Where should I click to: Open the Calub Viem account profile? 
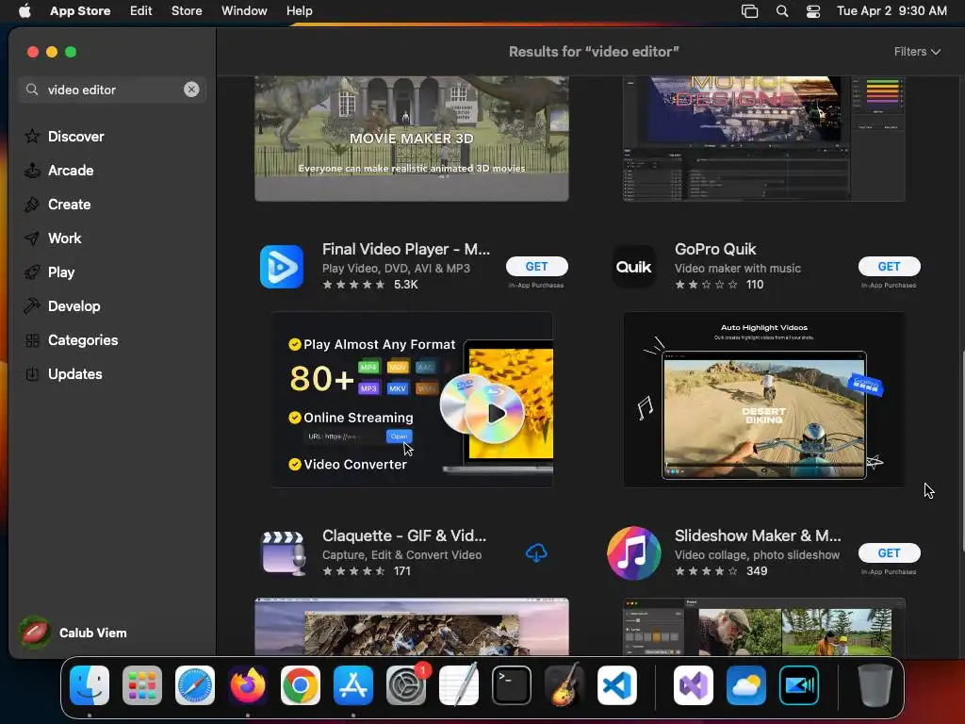coord(73,633)
